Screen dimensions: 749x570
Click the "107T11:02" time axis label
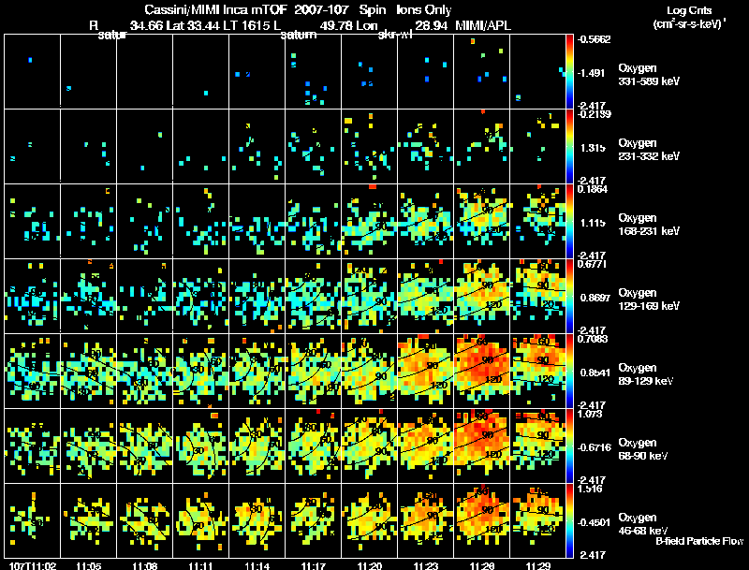tap(33, 566)
